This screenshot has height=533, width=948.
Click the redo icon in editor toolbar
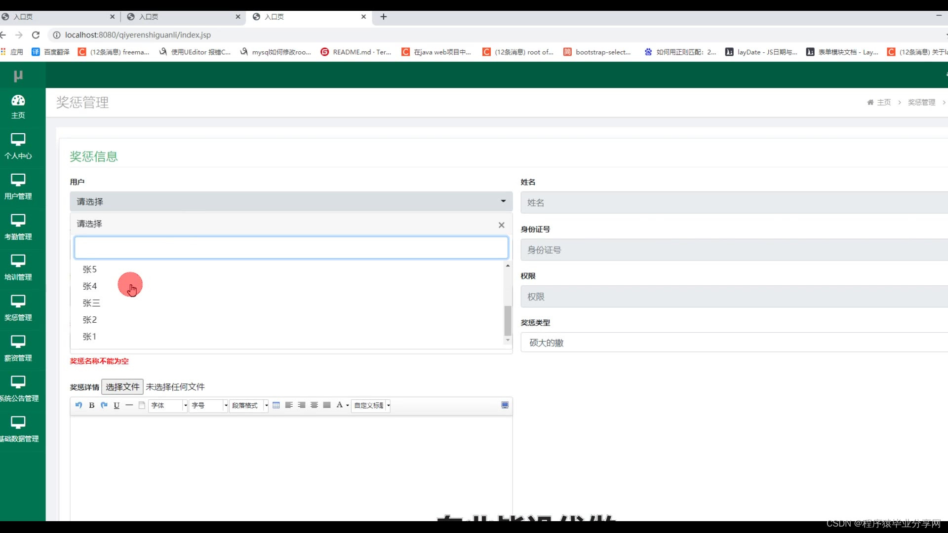click(104, 405)
